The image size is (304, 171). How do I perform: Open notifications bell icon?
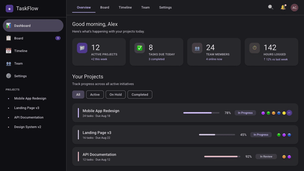[x=283, y=8]
